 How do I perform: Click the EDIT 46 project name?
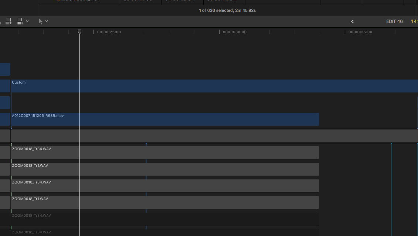(394, 21)
